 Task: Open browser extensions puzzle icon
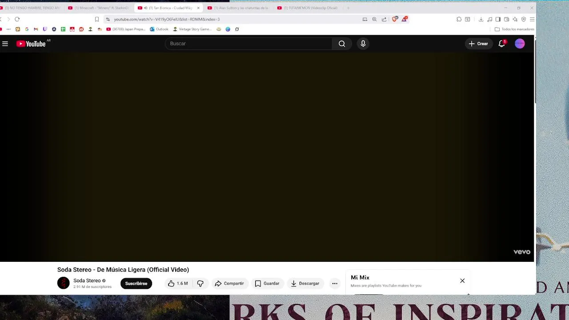(x=459, y=19)
